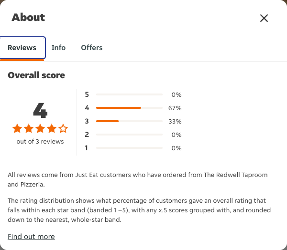Click the empty 5-star rating bar
This screenshot has height=250, width=287.
tap(129, 94)
